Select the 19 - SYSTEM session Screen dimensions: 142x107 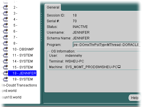(x=23, y=79)
